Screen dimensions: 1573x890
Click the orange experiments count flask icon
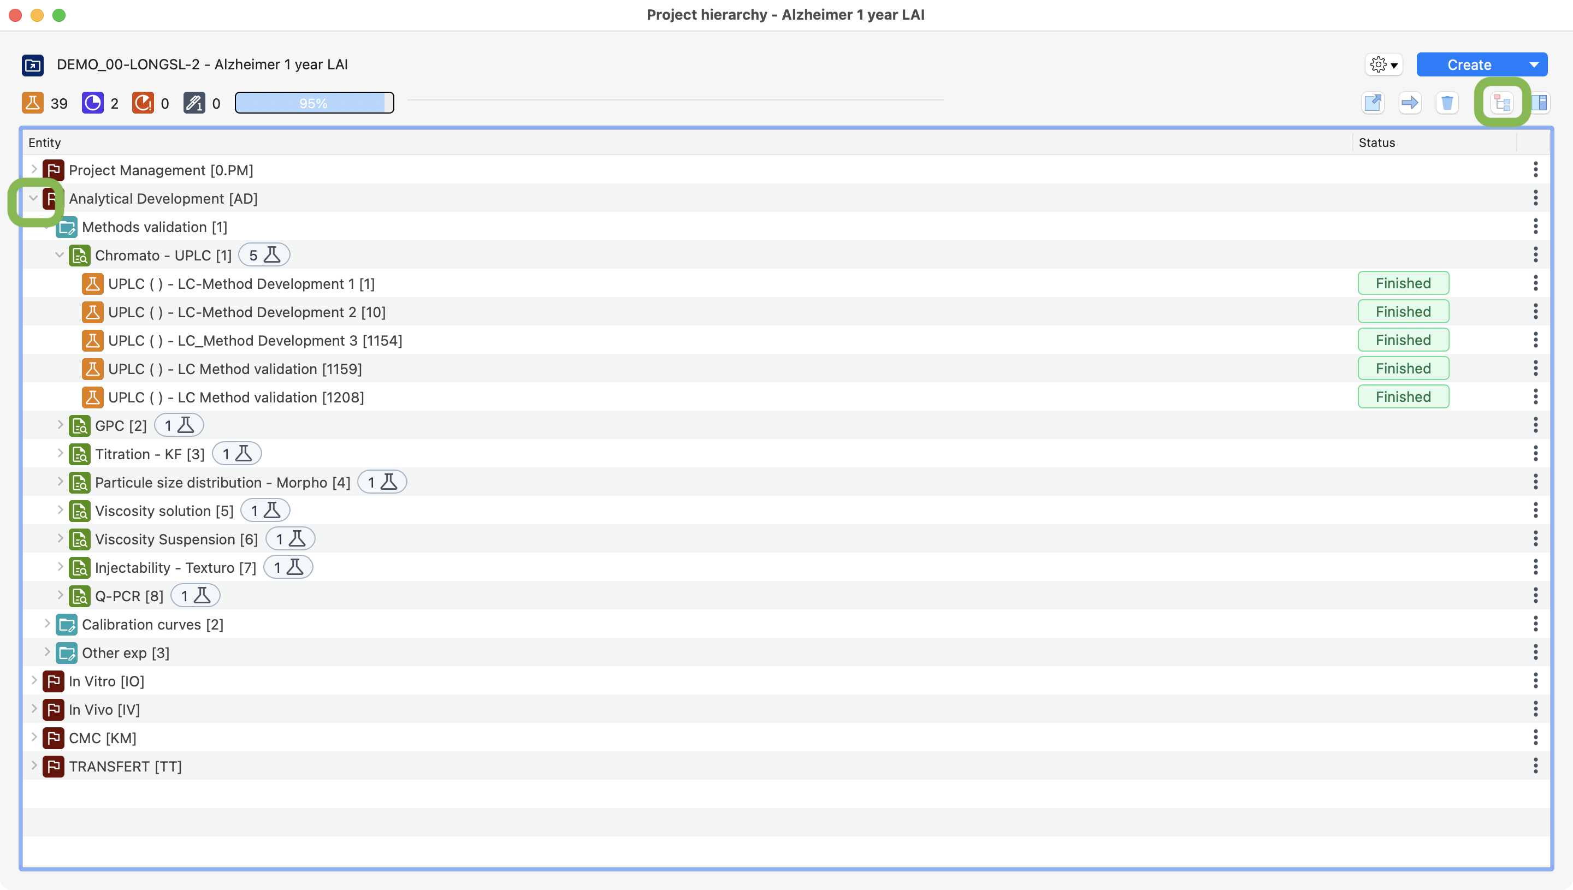coord(32,103)
